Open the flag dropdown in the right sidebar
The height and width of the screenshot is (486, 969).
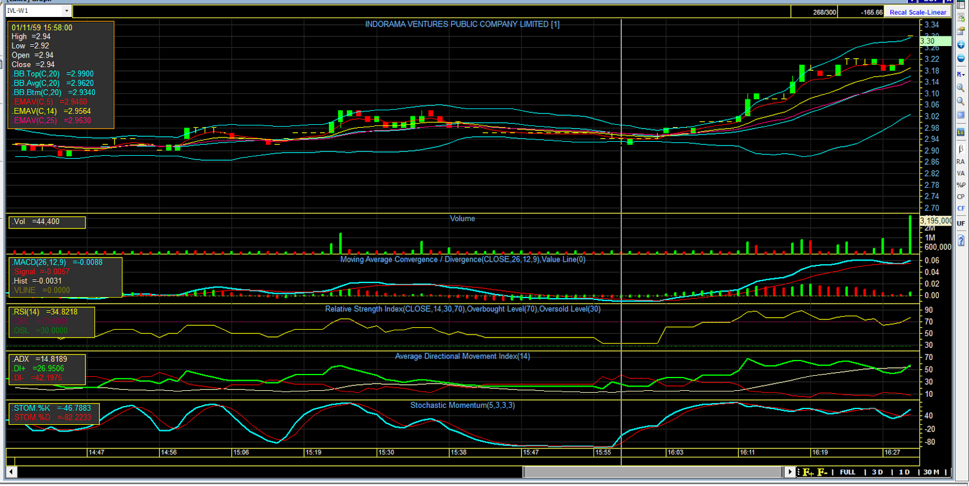pos(961,74)
